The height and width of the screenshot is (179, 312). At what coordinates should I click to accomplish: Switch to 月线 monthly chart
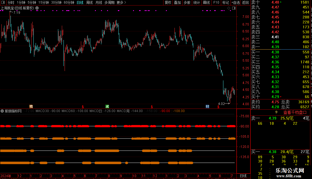99,2
